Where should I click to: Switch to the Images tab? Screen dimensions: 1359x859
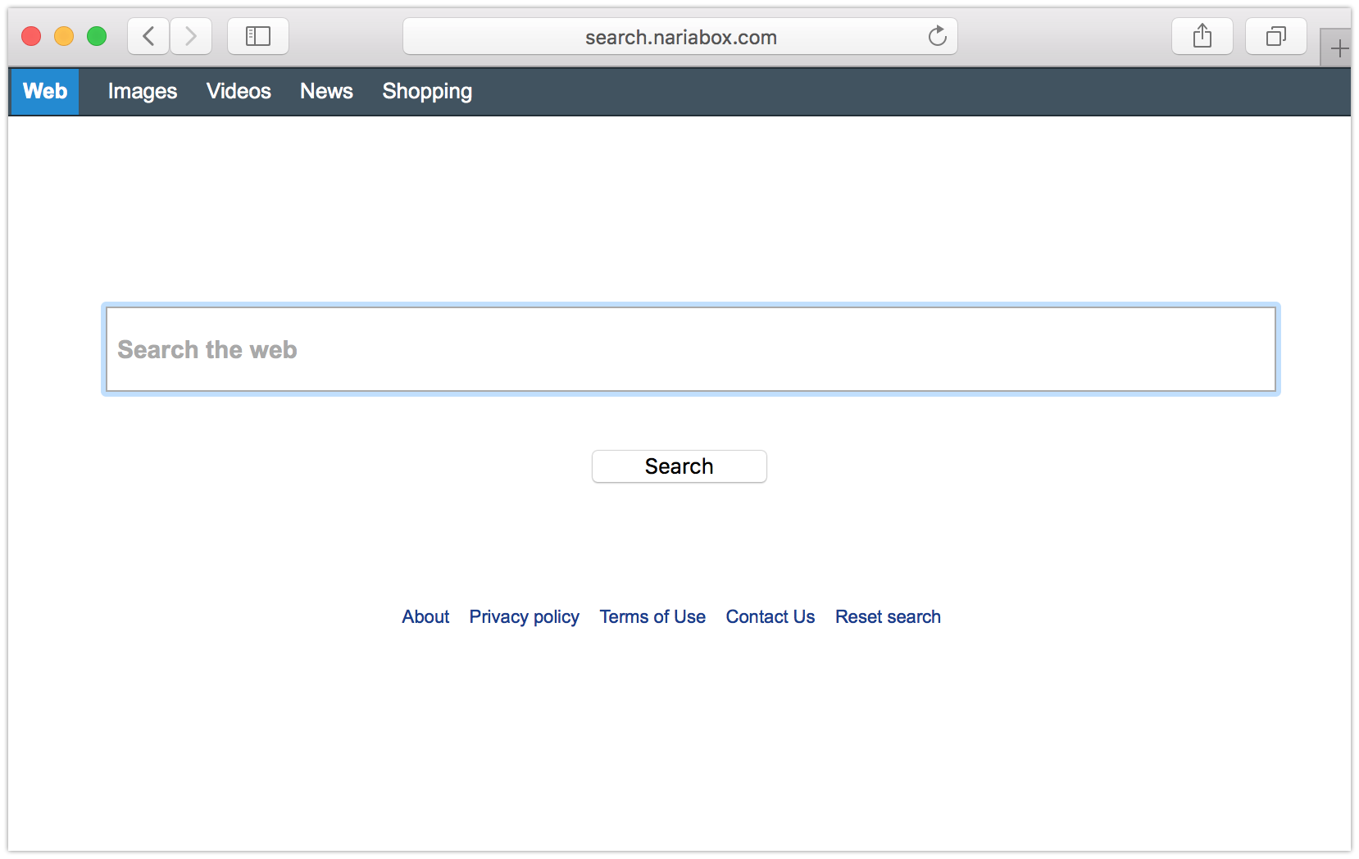(x=143, y=91)
